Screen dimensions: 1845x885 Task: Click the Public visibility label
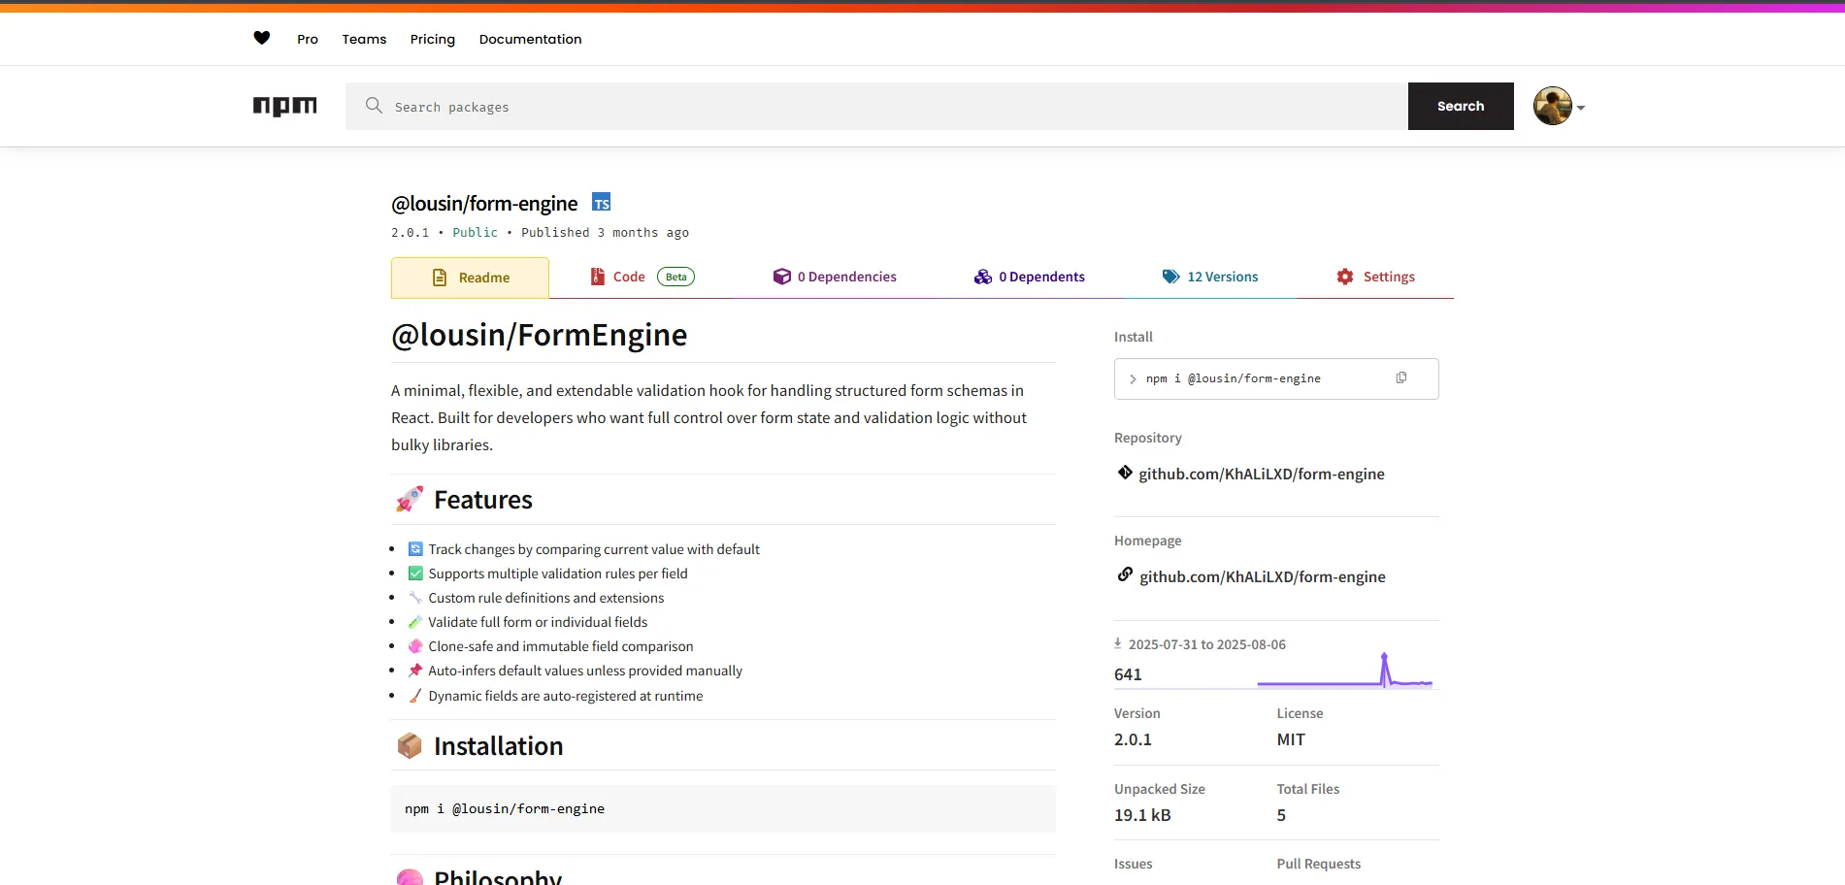[475, 232]
